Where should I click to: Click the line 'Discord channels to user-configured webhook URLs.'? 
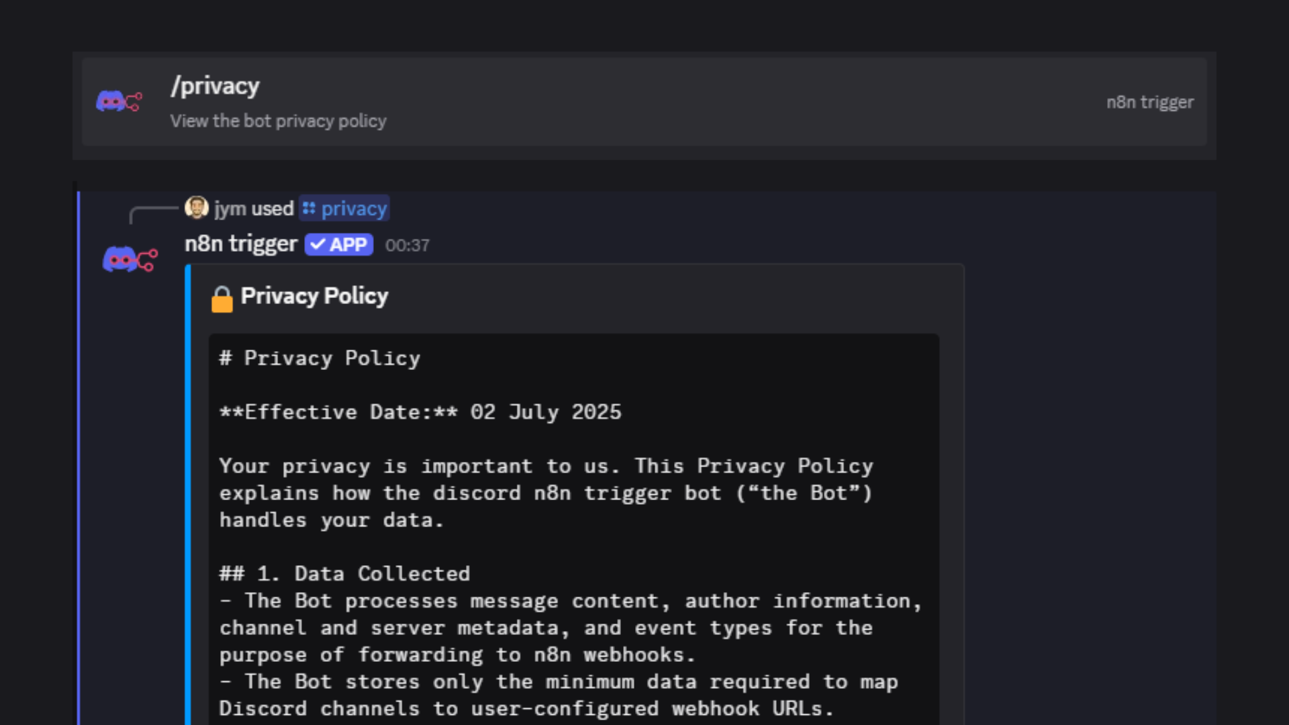[526, 708]
